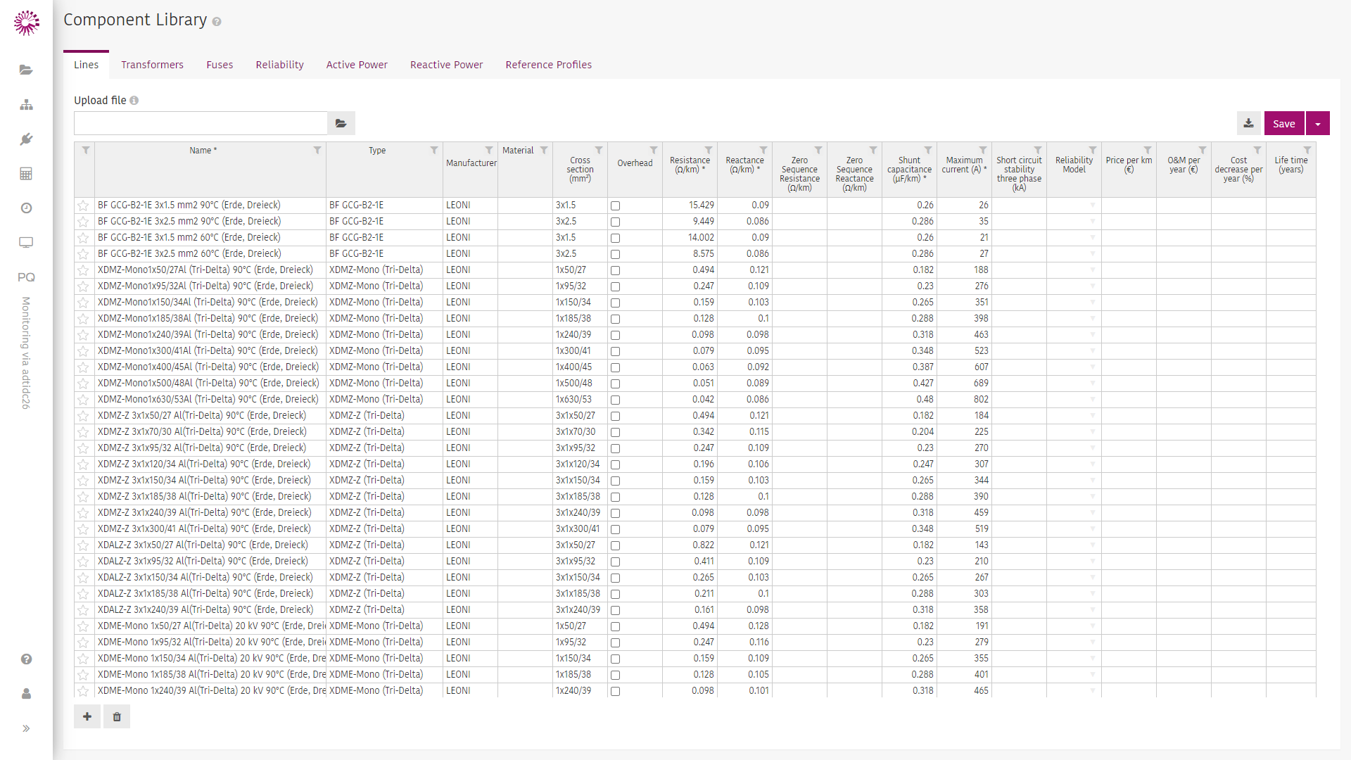This screenshot has width=1351, height=760.
Task: Browse for upload file with folder button
Action: 341,123
